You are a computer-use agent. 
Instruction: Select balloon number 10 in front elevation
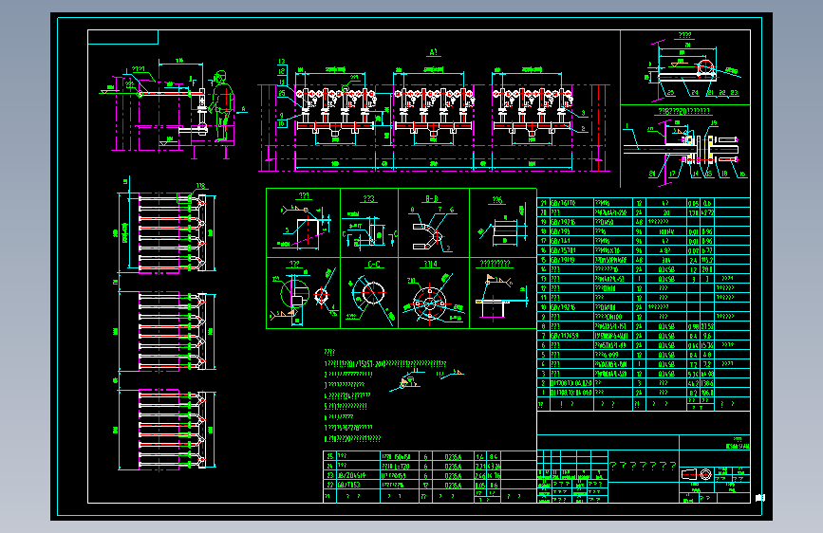tap(281, 124)
